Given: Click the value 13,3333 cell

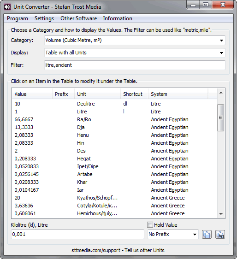Looking at the screenshot, I should click(x=24, y=127).
